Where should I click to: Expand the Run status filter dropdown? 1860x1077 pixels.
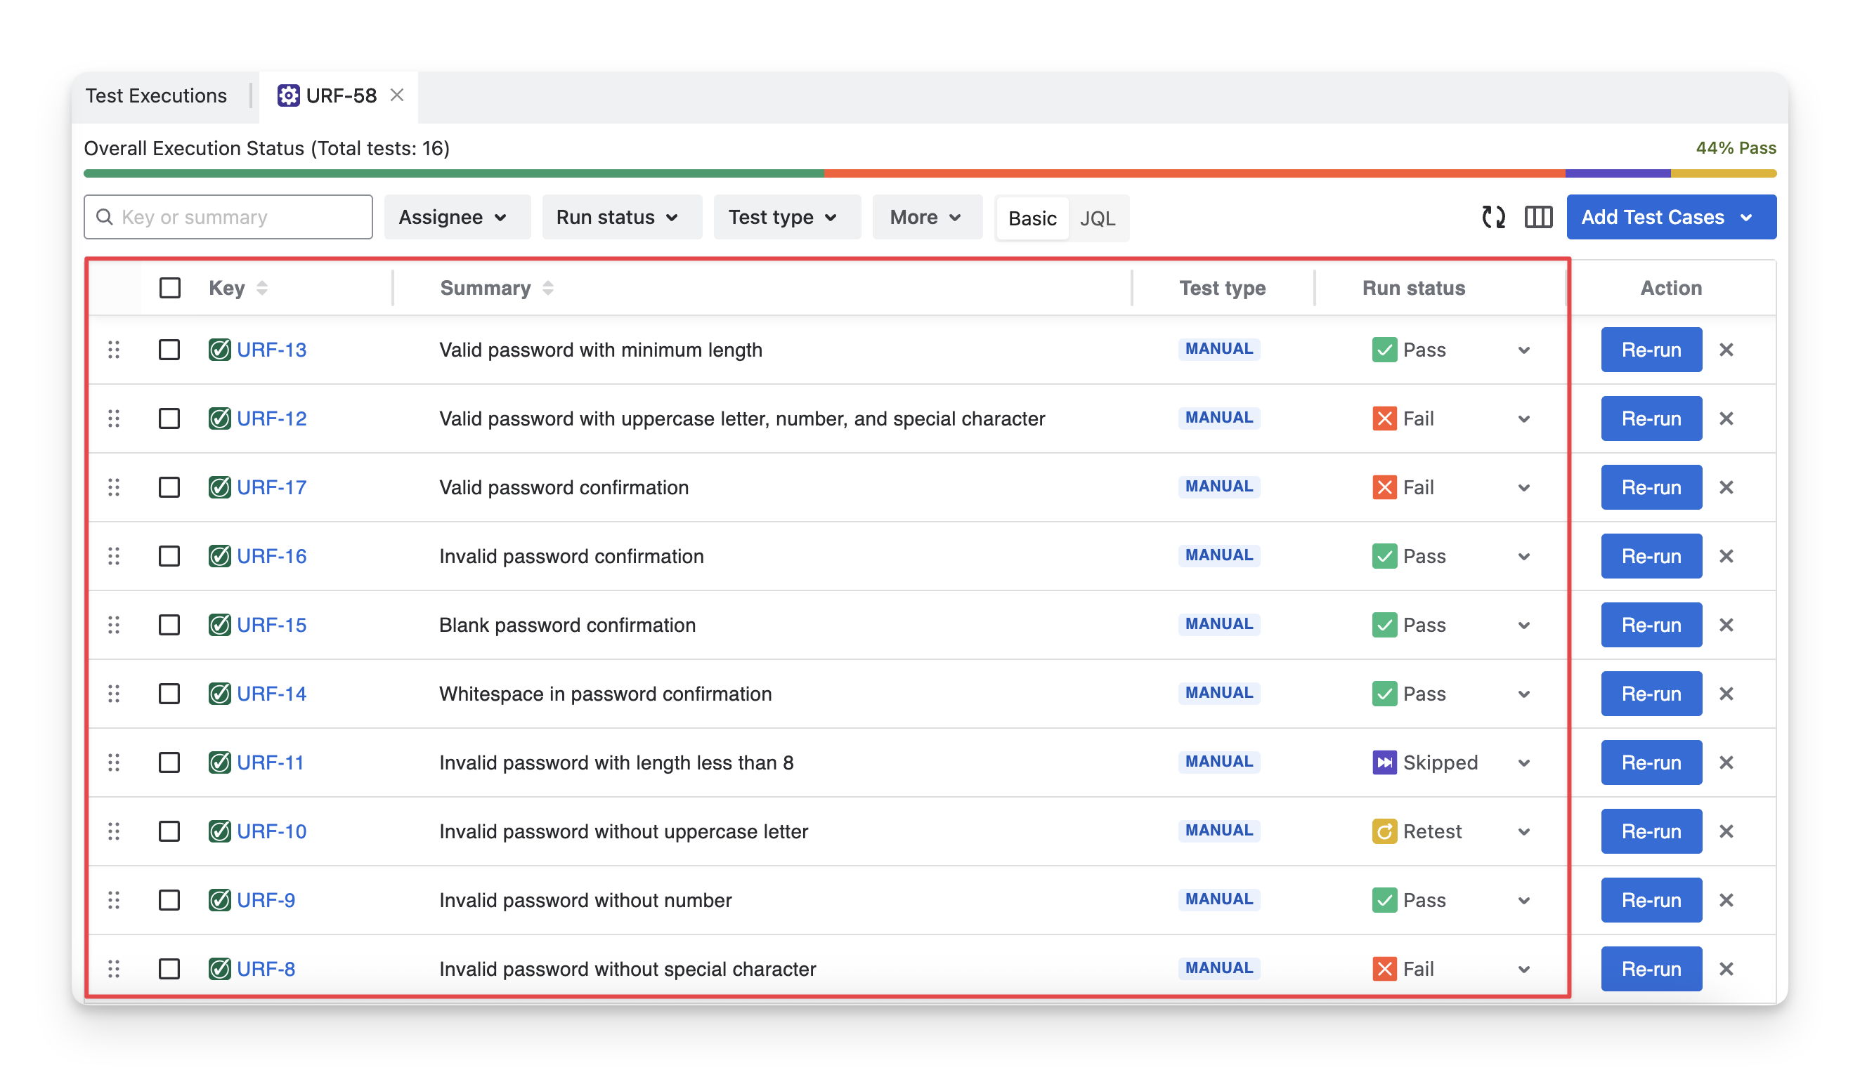[x=618, y=218]
